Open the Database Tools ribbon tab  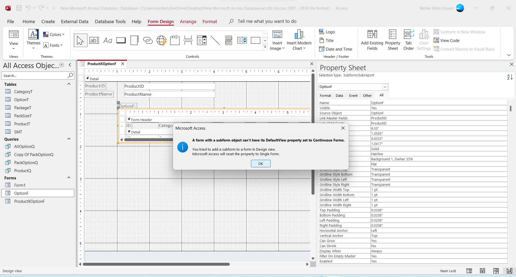coord(110,22)
